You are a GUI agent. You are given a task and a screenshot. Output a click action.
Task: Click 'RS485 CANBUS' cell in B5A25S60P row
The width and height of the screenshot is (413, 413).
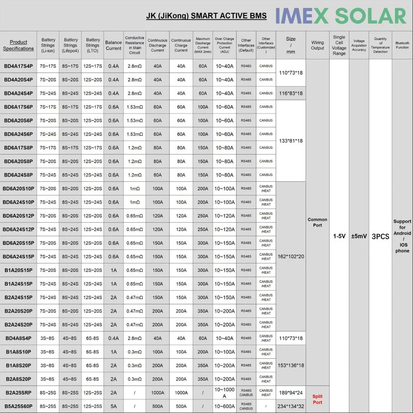(246, 406)
